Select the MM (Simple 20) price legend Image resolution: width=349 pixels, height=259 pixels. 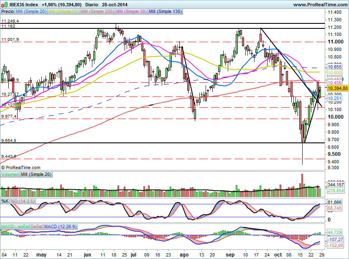31,11
